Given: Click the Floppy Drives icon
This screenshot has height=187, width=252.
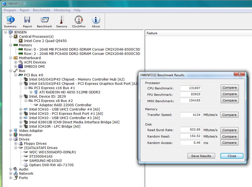Looking at the screenshot, I should coord(21,143).
